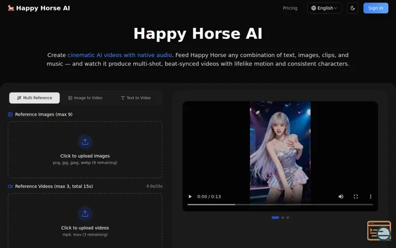Click the rocking horse logo icon
This screenshot has width=396, height=248.
coord(10,8)
